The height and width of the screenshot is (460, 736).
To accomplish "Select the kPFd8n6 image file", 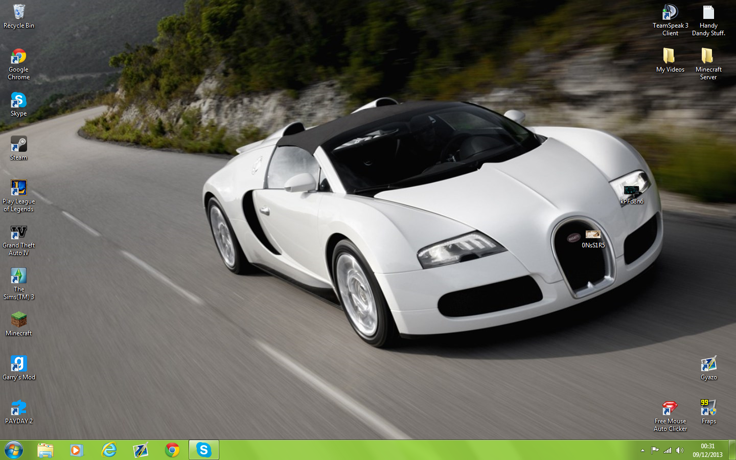I will click(632, 195).
